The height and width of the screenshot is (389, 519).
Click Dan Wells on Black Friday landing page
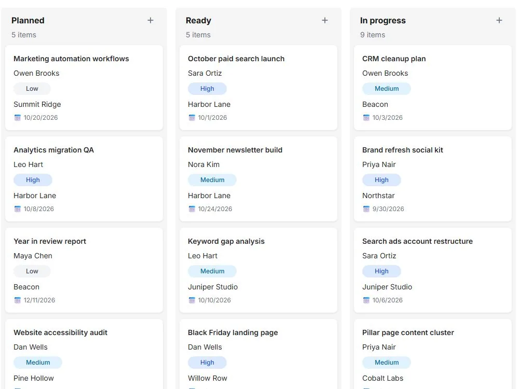(205, 347)
